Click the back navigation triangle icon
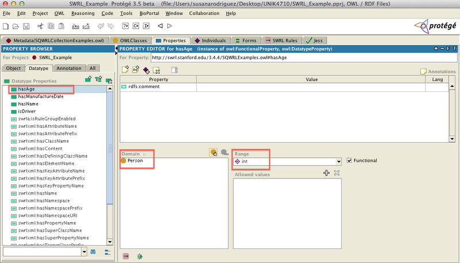The image size is (460, 263). pos(160,26)
